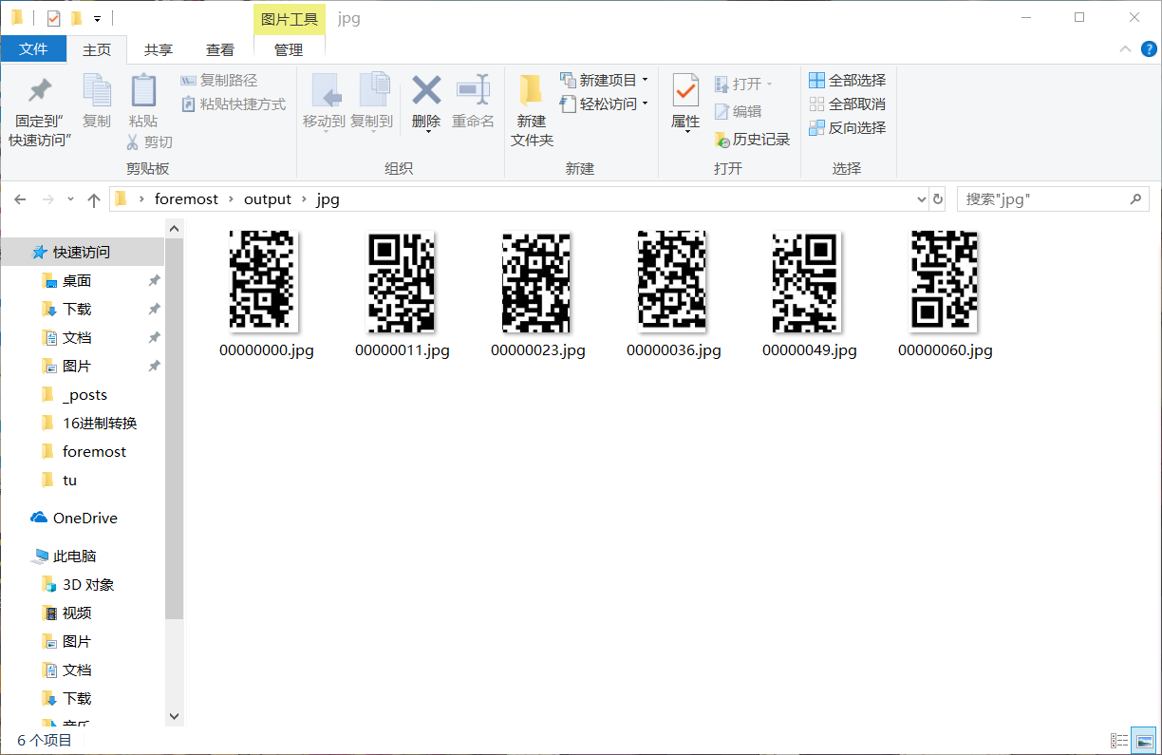Screen dimensions: 1162x755
Task: Click the 粘贴 (Paste) icon
Action: click(x=143, y=98)
